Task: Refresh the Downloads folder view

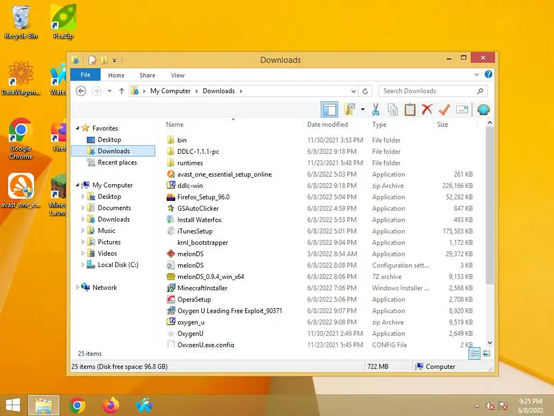Action: click(x=365, y=91)
